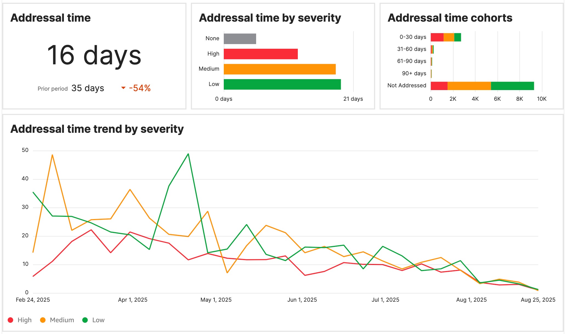This screenshot has height=334, width=566.
Task: Click the green peak before May 1, 2025
Action: tap(188, 154)
